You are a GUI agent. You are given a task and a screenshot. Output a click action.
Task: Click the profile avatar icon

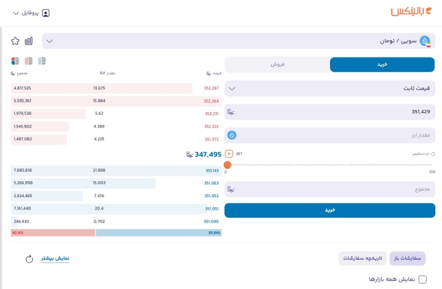click(x=46, y=13)
